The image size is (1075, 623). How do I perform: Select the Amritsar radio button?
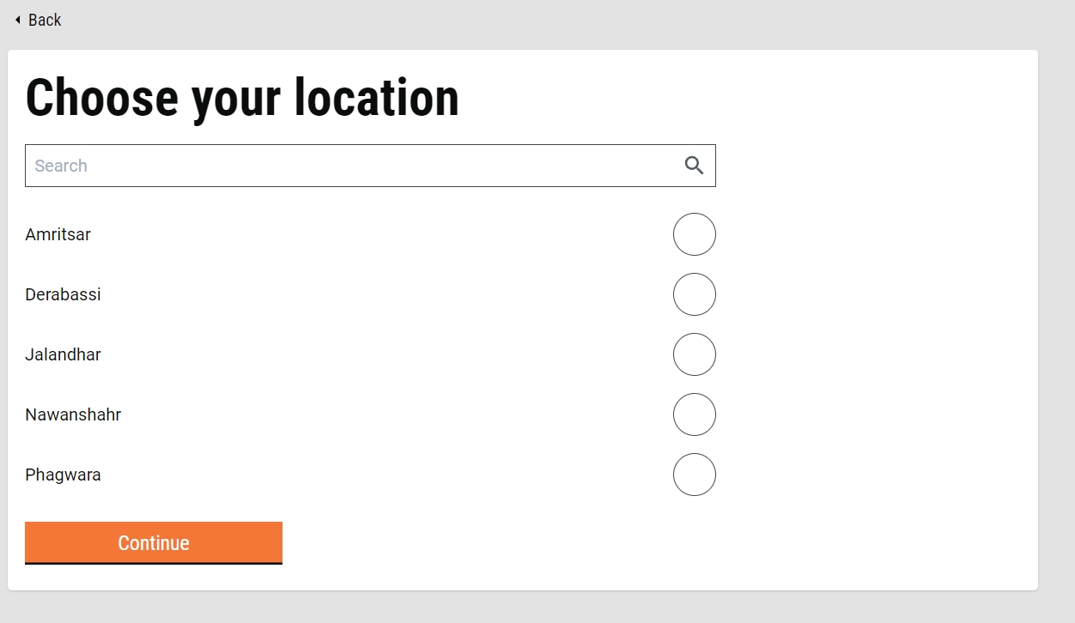[x=694, y=234]
